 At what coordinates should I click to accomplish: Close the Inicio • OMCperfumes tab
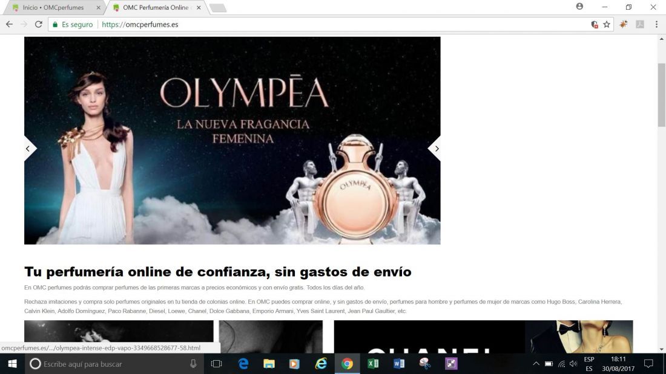click(x=99, y=8)
